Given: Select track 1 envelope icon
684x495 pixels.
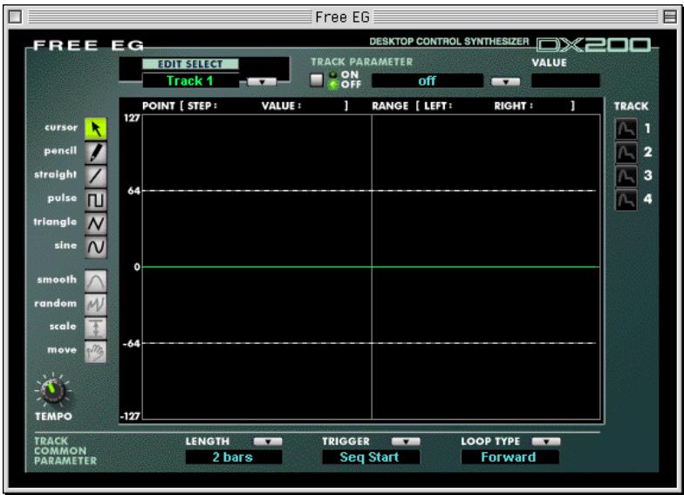Looking at the screenshot, I should pos(626,129).
